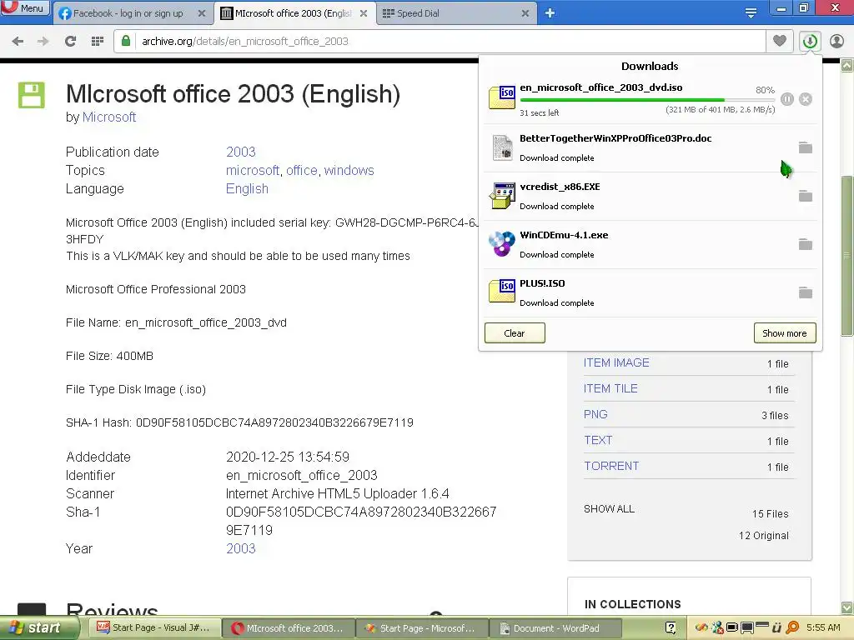Open the 2003 Year link
The width and height of the screenshot is (854, 640).
pyautogui.click(x=241, y=548)
